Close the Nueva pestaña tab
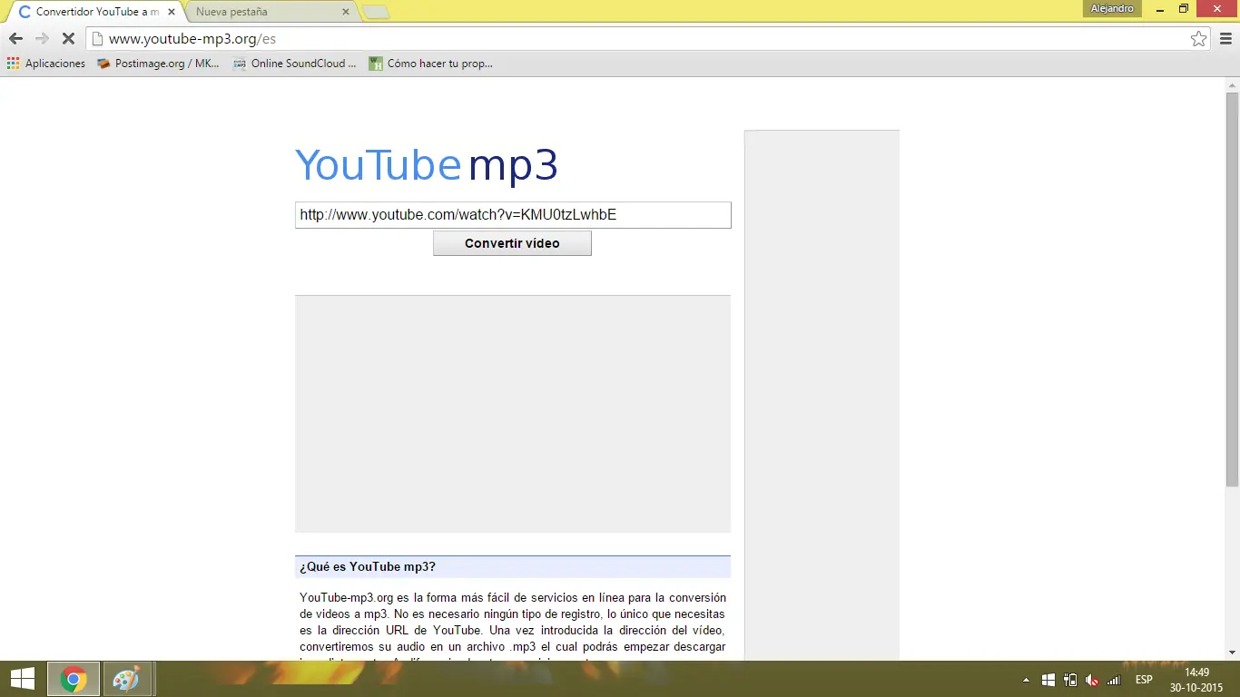Screen dimensions: 1240x697 pyautogui.click(x=345, y=12)
